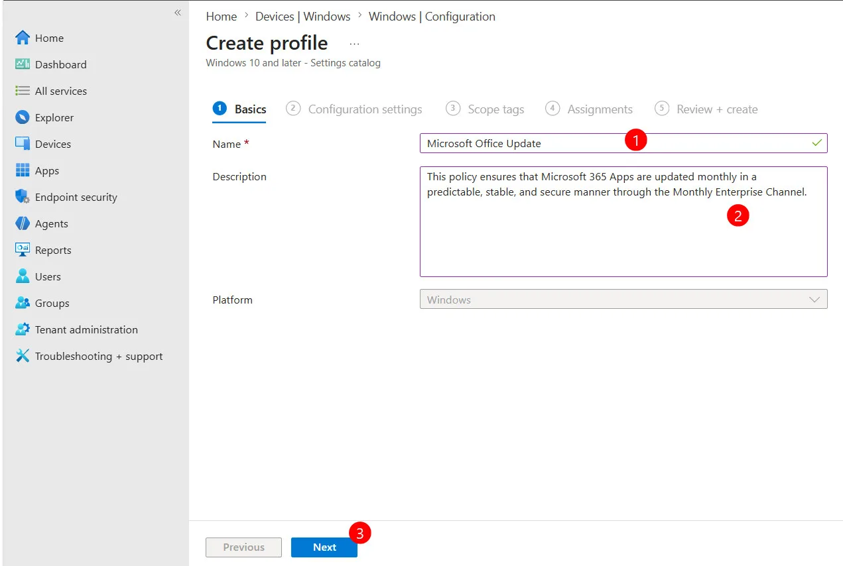Click the Previous button

click(x=243, y=547)
